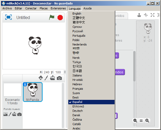Select Norsk language
Image resolution: width=161 pixels, height=130 pixels.
pyautogui.click(x=91, y=58)
